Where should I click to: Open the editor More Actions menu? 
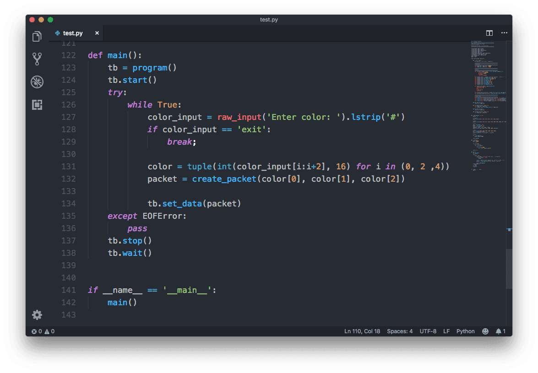[504, 33]
